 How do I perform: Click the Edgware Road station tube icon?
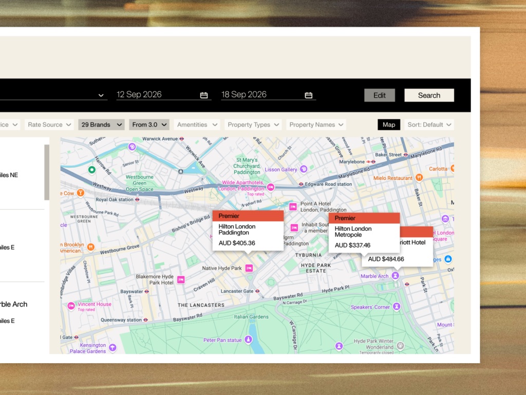(x=301, y=184)
